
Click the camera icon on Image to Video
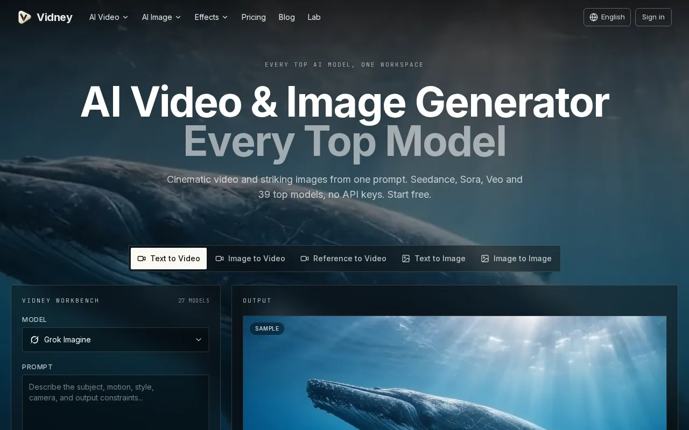click(x=220, y=259)
